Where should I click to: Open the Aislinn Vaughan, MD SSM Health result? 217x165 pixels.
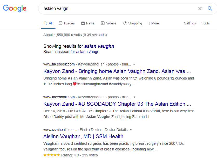pos(83,136)
